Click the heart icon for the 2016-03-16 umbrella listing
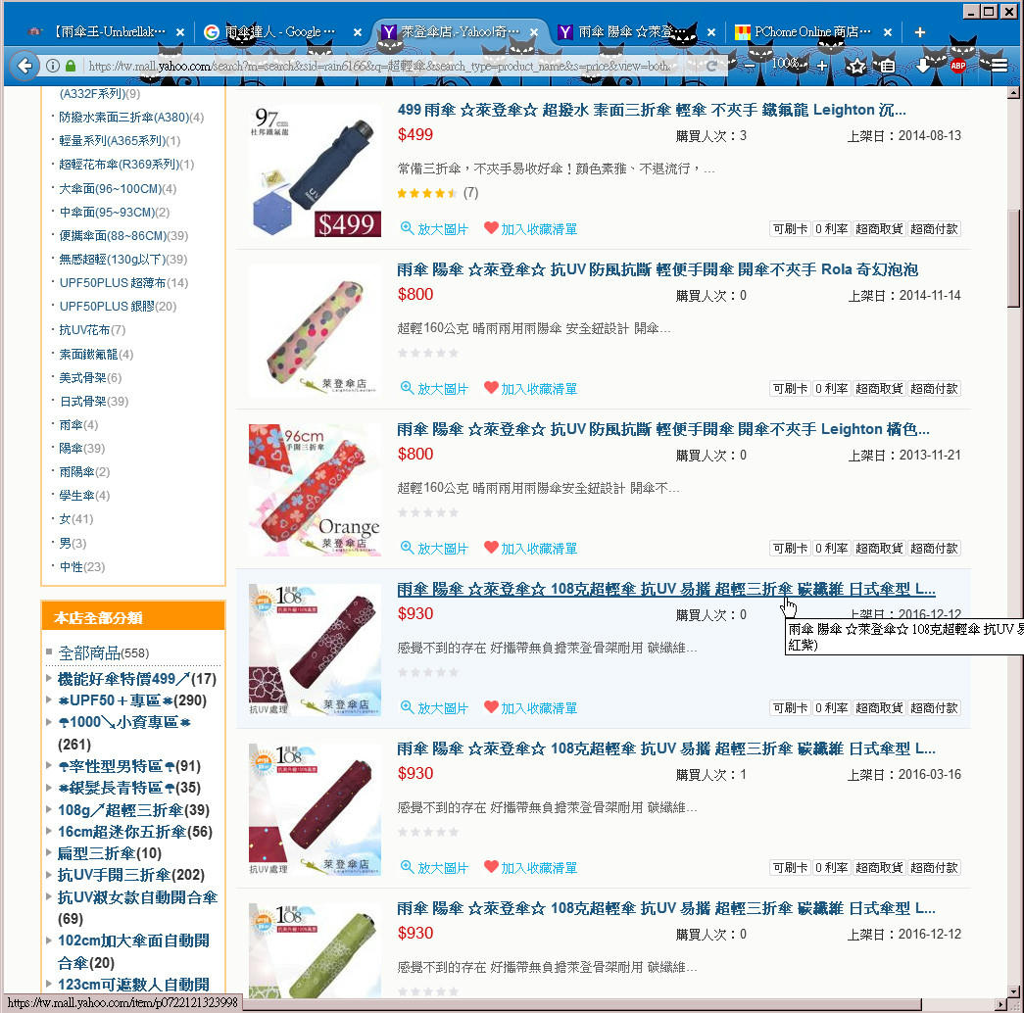The width and height of the screenshot is (1024, 1013). click(491, 866)
